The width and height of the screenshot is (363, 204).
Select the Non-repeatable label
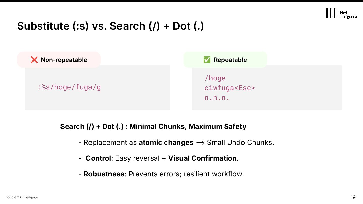64,60
